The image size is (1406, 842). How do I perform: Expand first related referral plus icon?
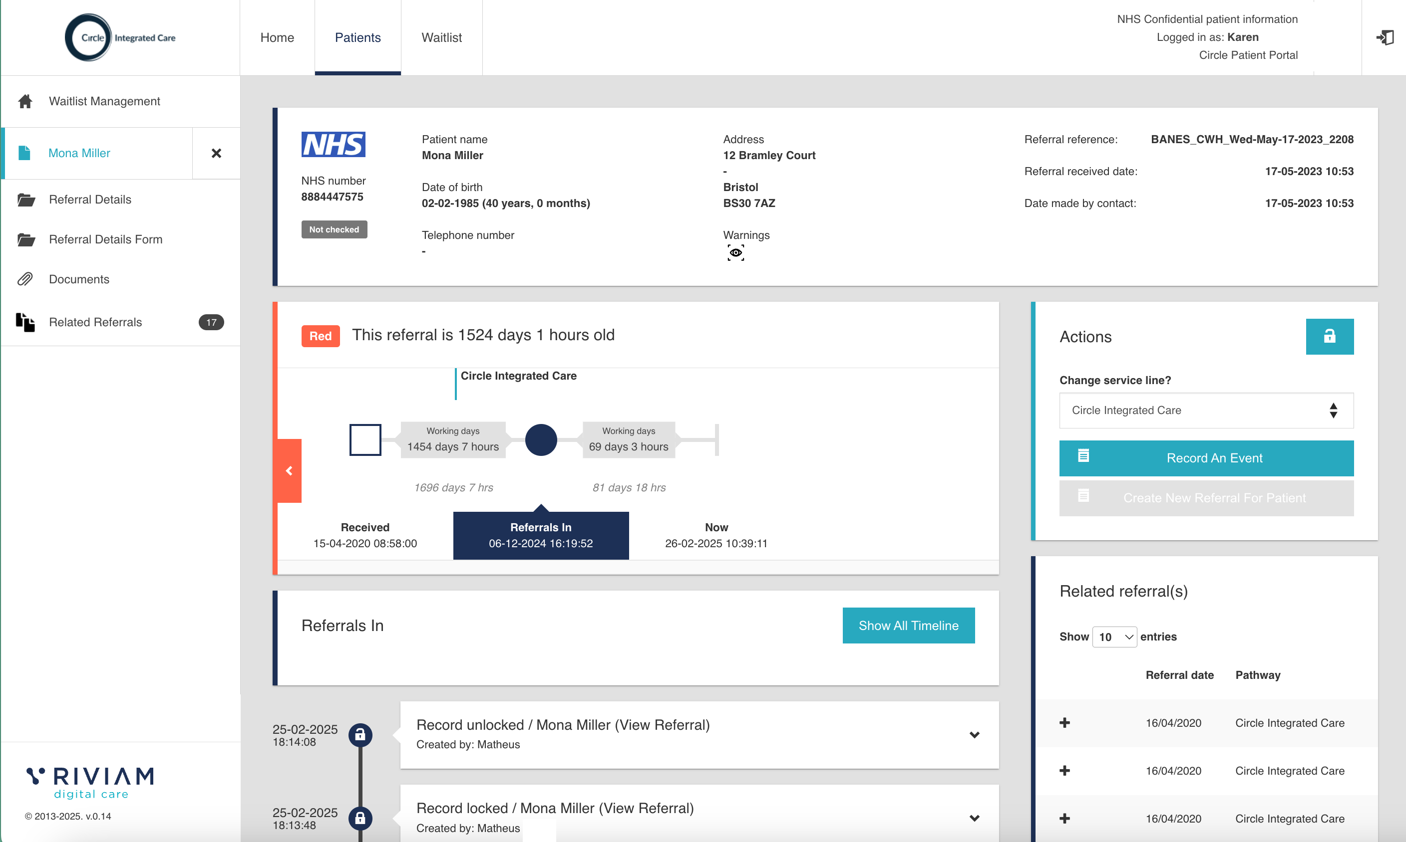(x=1064, y=723)
